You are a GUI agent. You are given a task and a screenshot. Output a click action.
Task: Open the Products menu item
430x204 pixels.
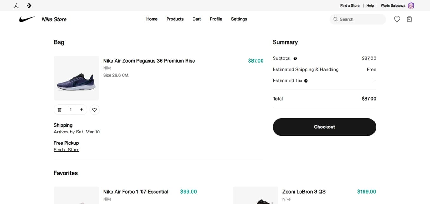(x=175, y=19)
